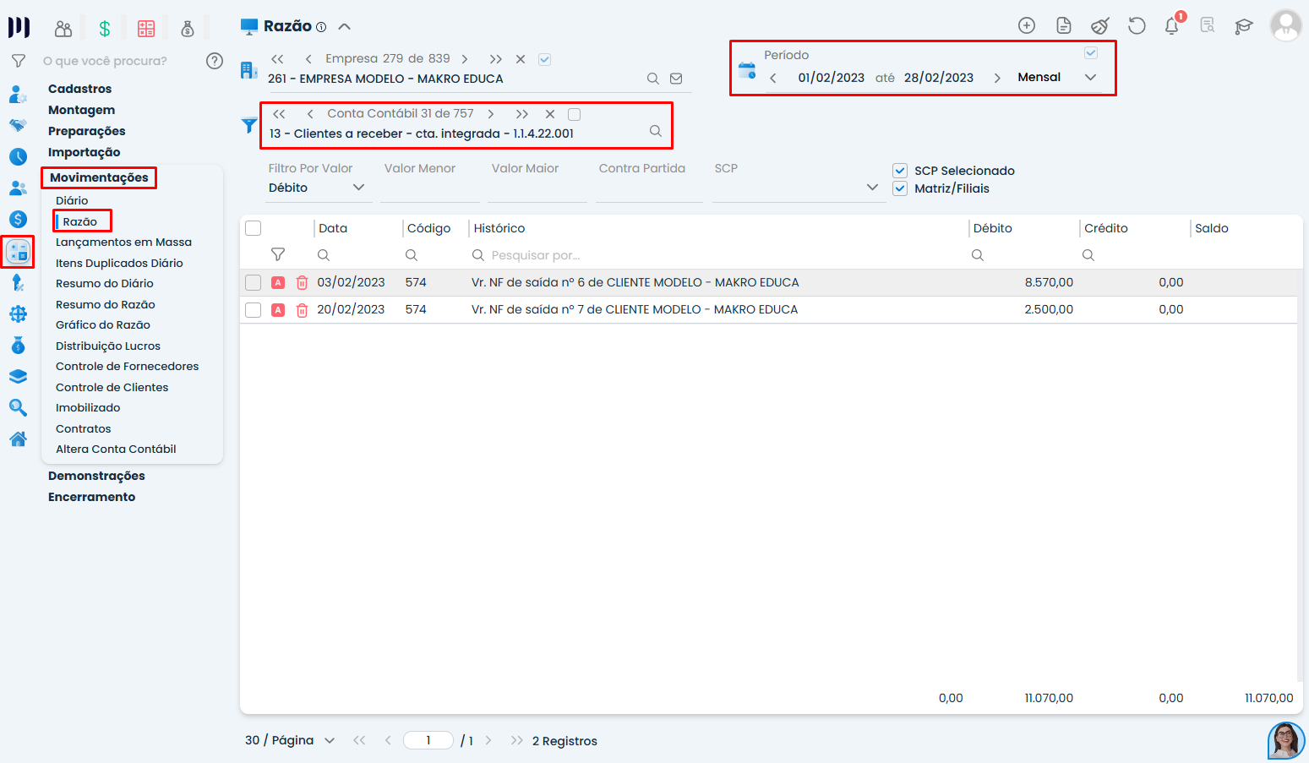Viewport: 1309px width, 763px height.
Task: Select all rows with header checkbox
Action: (253, 228)
